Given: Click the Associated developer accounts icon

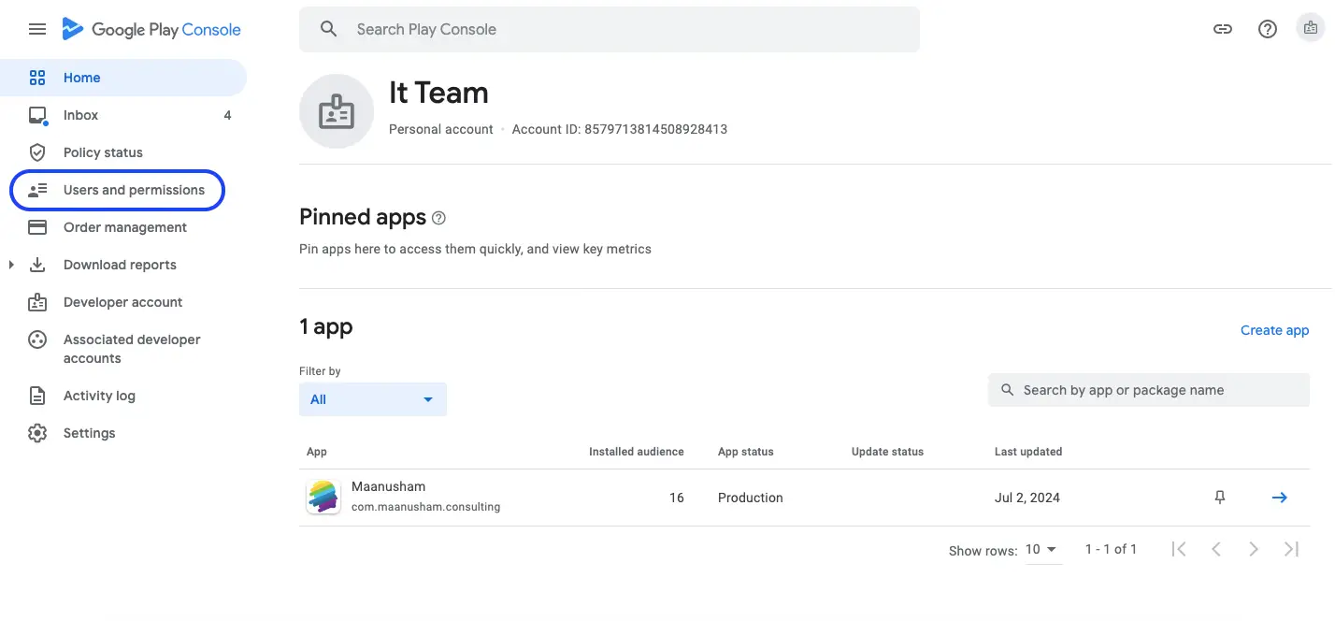Looking at the screenshot, I should (37, 339).
